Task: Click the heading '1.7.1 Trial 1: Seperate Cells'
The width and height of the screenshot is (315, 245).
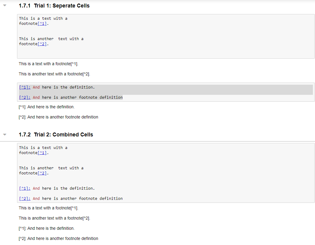Action: 54,6
